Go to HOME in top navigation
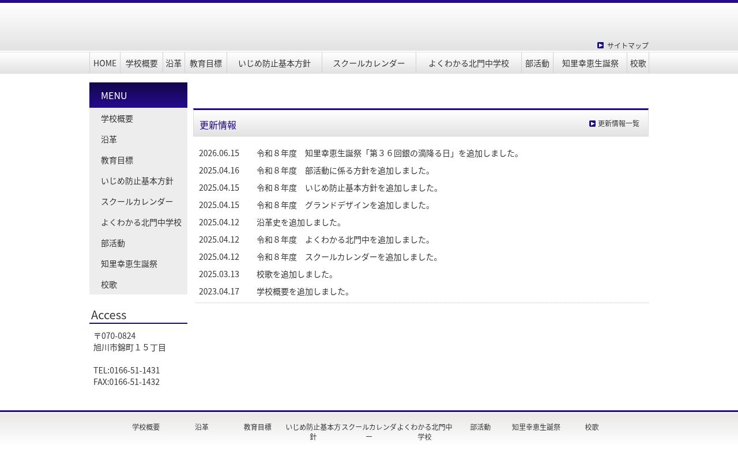This screenshot has width=738, height=461. (105, 63)
